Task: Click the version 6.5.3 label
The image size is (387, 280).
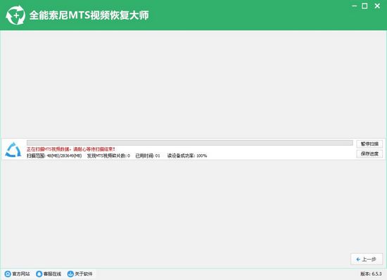Action: coord(371,274)
